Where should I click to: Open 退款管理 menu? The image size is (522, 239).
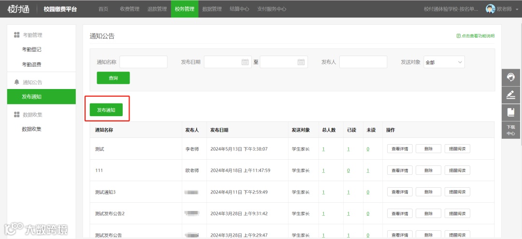[x=157, y=9]
